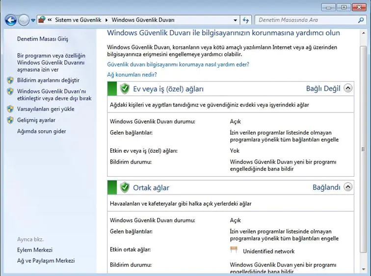Close the Windows Güvenlik Duvarı window
The image size is (371, 276).
359,7
